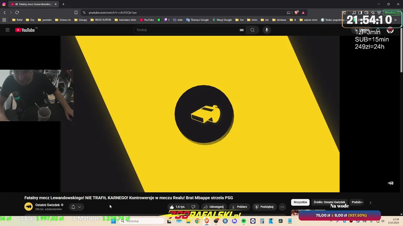
Task: Close the Fatalny mecz Lewandowskiego tab
Action: (56, 4)
